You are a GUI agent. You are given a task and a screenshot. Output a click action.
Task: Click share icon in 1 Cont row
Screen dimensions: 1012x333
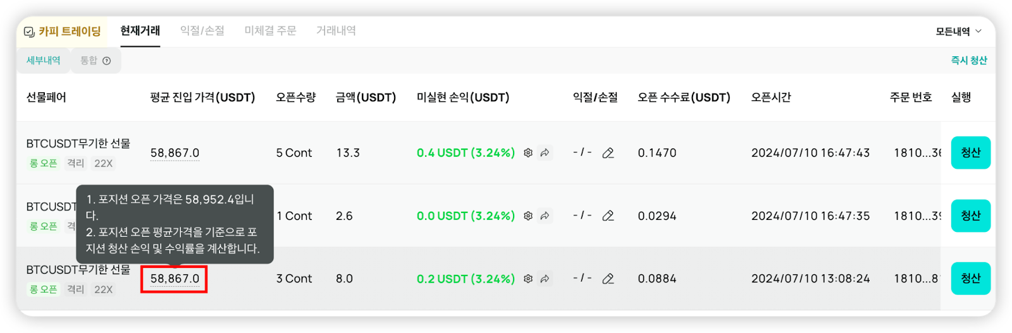[x=545, y=216]
